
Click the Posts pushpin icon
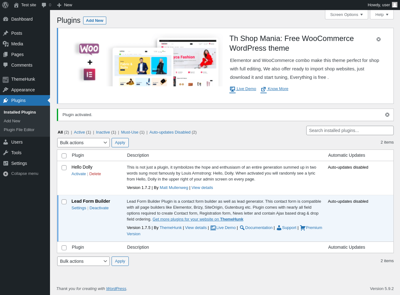(6, 33)
